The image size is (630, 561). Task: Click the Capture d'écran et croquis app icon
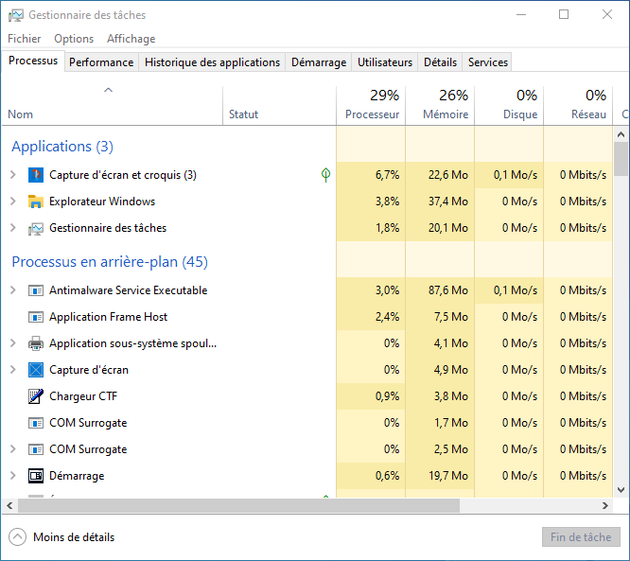(x=36, y=175)
